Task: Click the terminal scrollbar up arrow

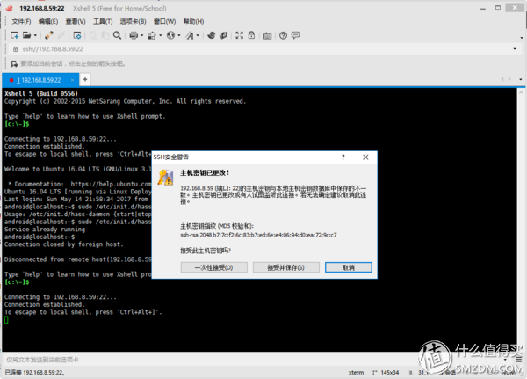Action: (x=521, y=91)
